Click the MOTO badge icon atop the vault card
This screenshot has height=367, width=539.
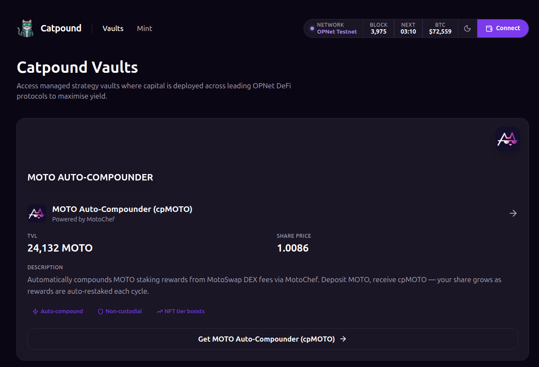pos(508,139)
